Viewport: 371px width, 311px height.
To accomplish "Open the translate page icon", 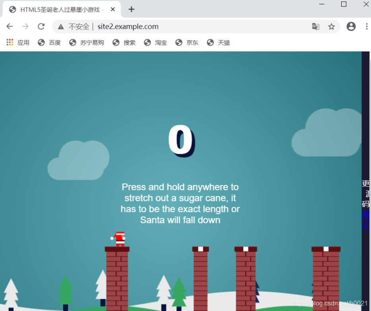I will (x=316, y=27).
